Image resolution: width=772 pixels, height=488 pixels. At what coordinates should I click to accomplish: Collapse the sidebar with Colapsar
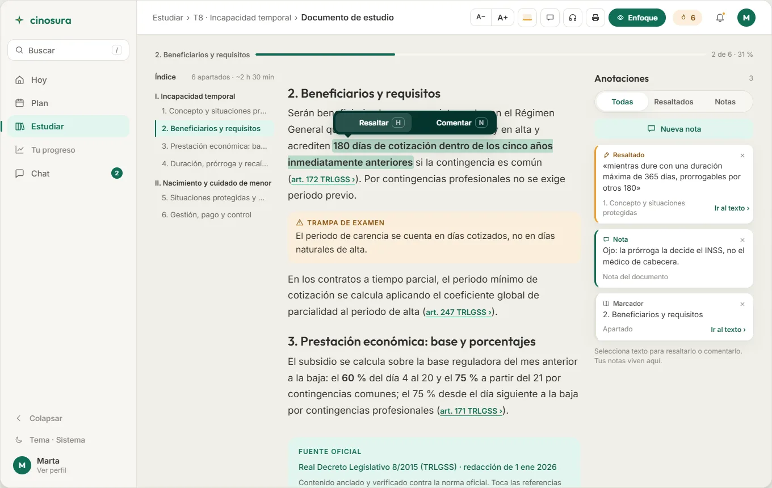click(68, 418)
